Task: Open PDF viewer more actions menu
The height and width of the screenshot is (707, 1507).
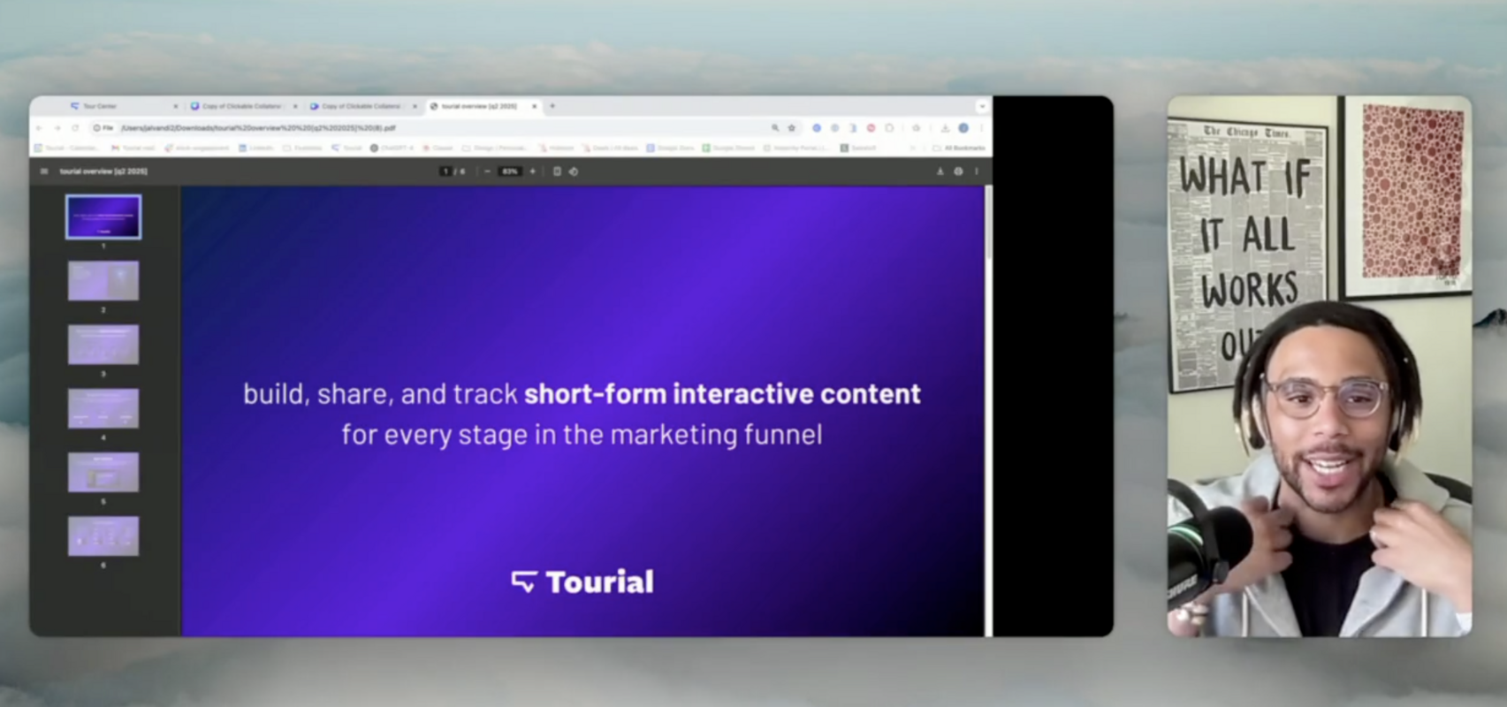Action: tap(977, 171)
